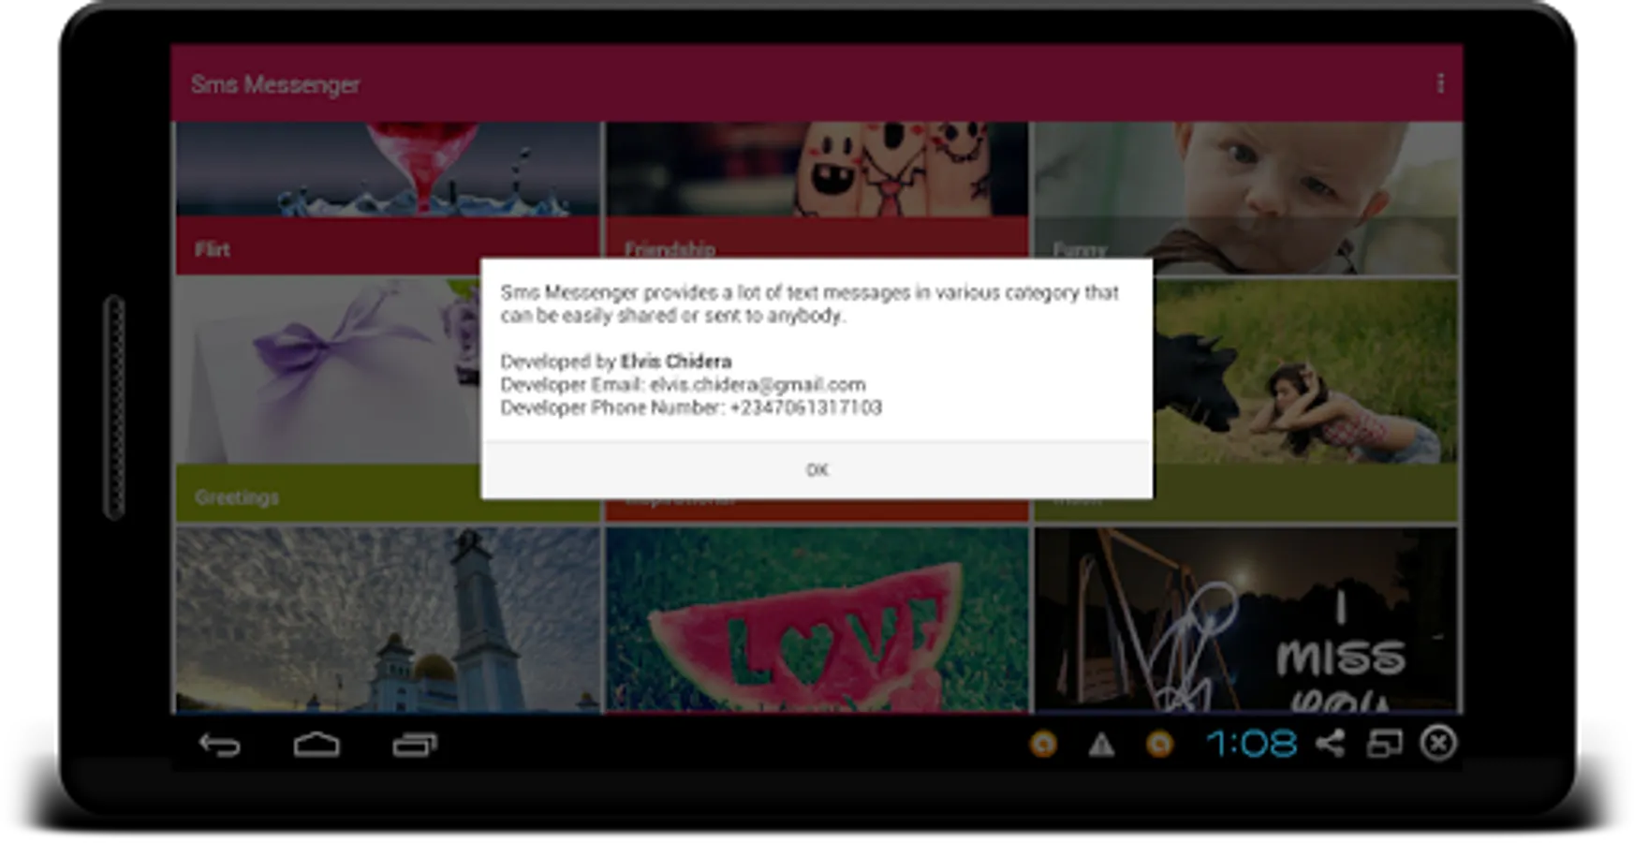
Task: Select the I Miss You category tile
Action: [x=1245, y=619]
